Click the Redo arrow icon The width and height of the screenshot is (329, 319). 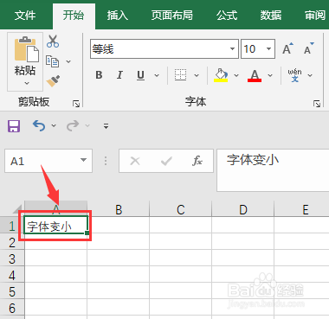[x=73, y=125]
